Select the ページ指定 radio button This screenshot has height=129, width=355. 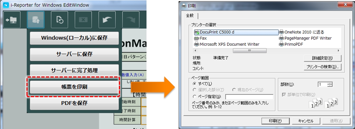point(195,97)
